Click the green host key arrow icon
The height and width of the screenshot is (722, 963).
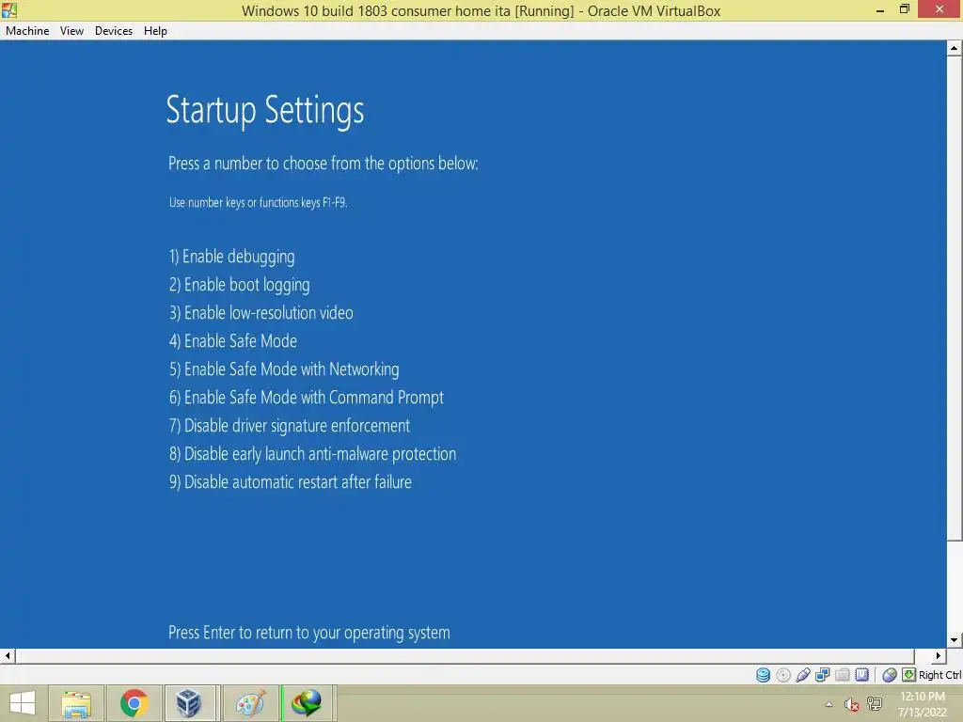(x=908, y=675)
